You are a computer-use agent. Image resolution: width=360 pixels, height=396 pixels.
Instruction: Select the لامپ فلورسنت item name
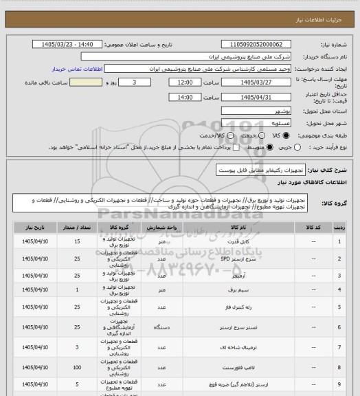(238, 368)
